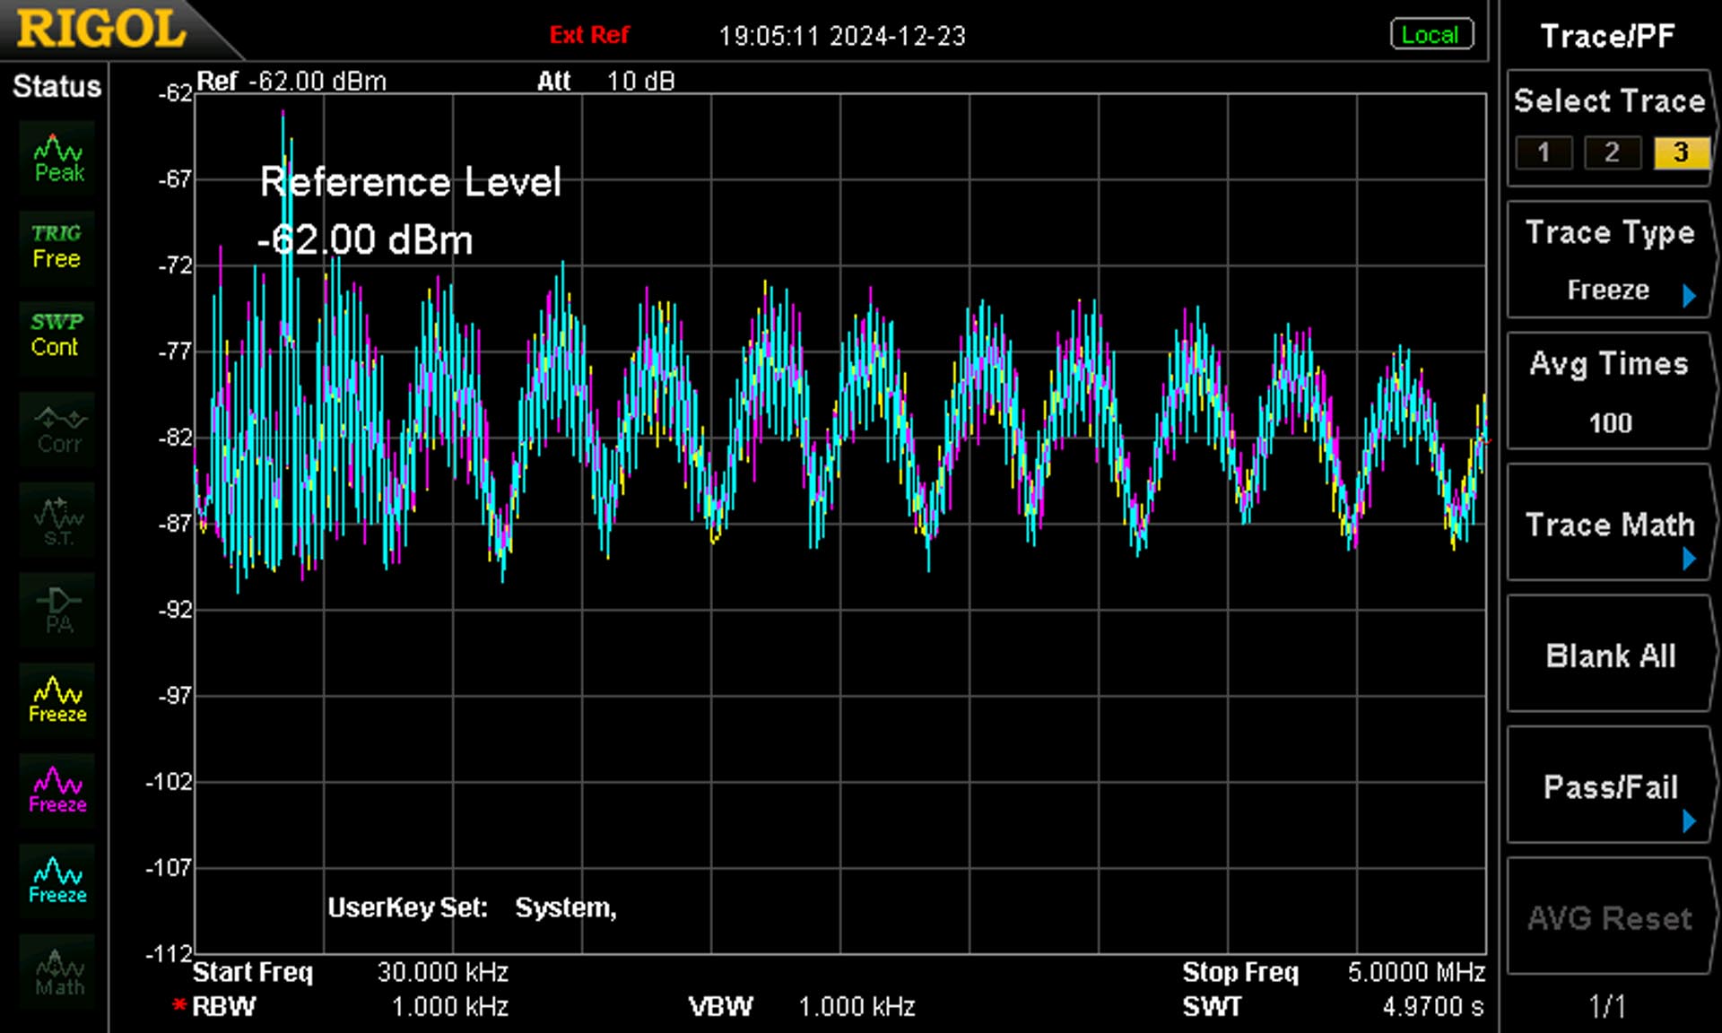Click the Trace/PF menu title

pyautogui.click(x=1607, y=36)
